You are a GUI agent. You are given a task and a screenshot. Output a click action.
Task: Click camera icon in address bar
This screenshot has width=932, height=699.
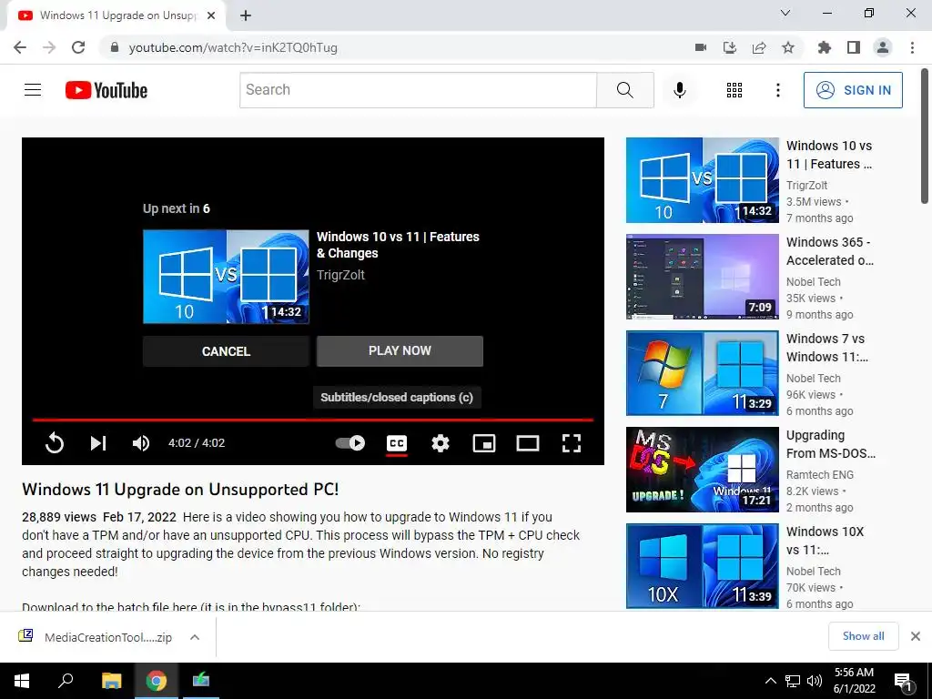pyautogui.click(x=701, y=47)
